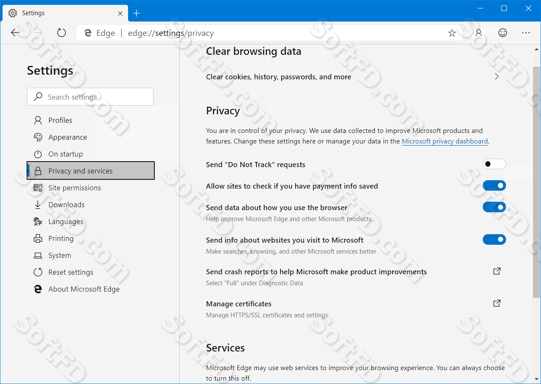Close the Settings tab

pos(120,13)
